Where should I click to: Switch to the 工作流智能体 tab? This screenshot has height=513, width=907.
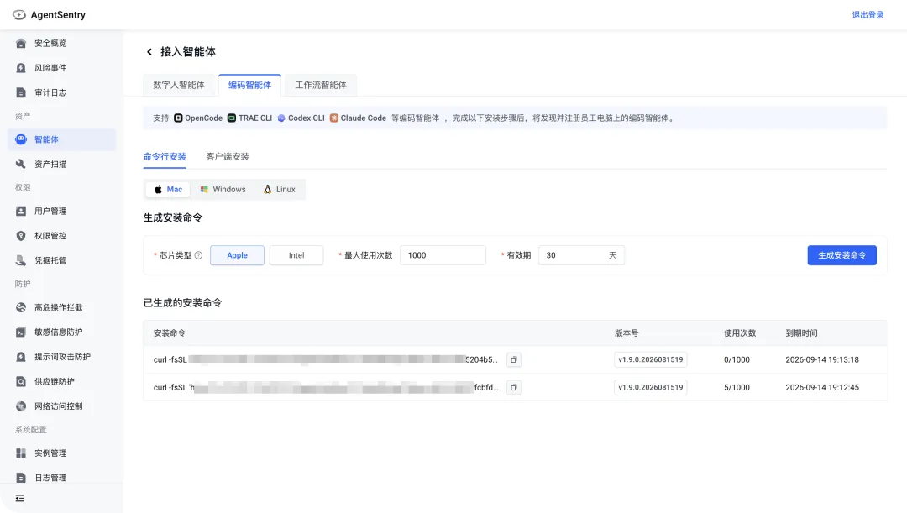(321, 85)
